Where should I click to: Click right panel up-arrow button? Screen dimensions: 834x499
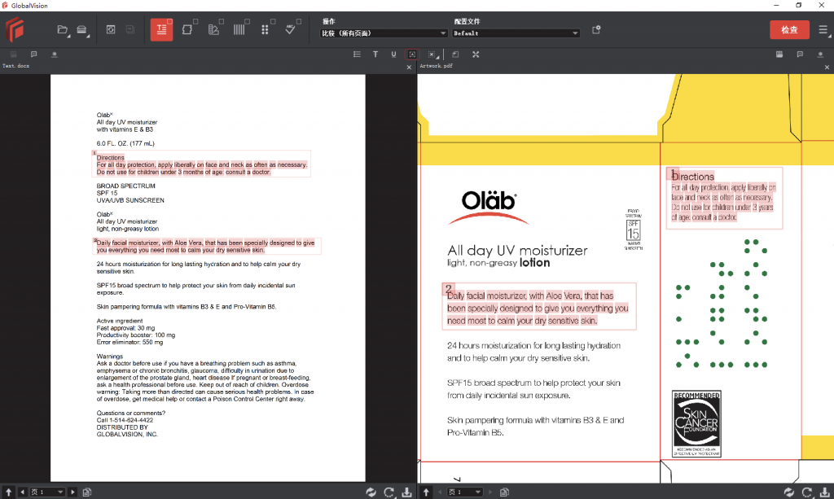click(x=426, y=492)
